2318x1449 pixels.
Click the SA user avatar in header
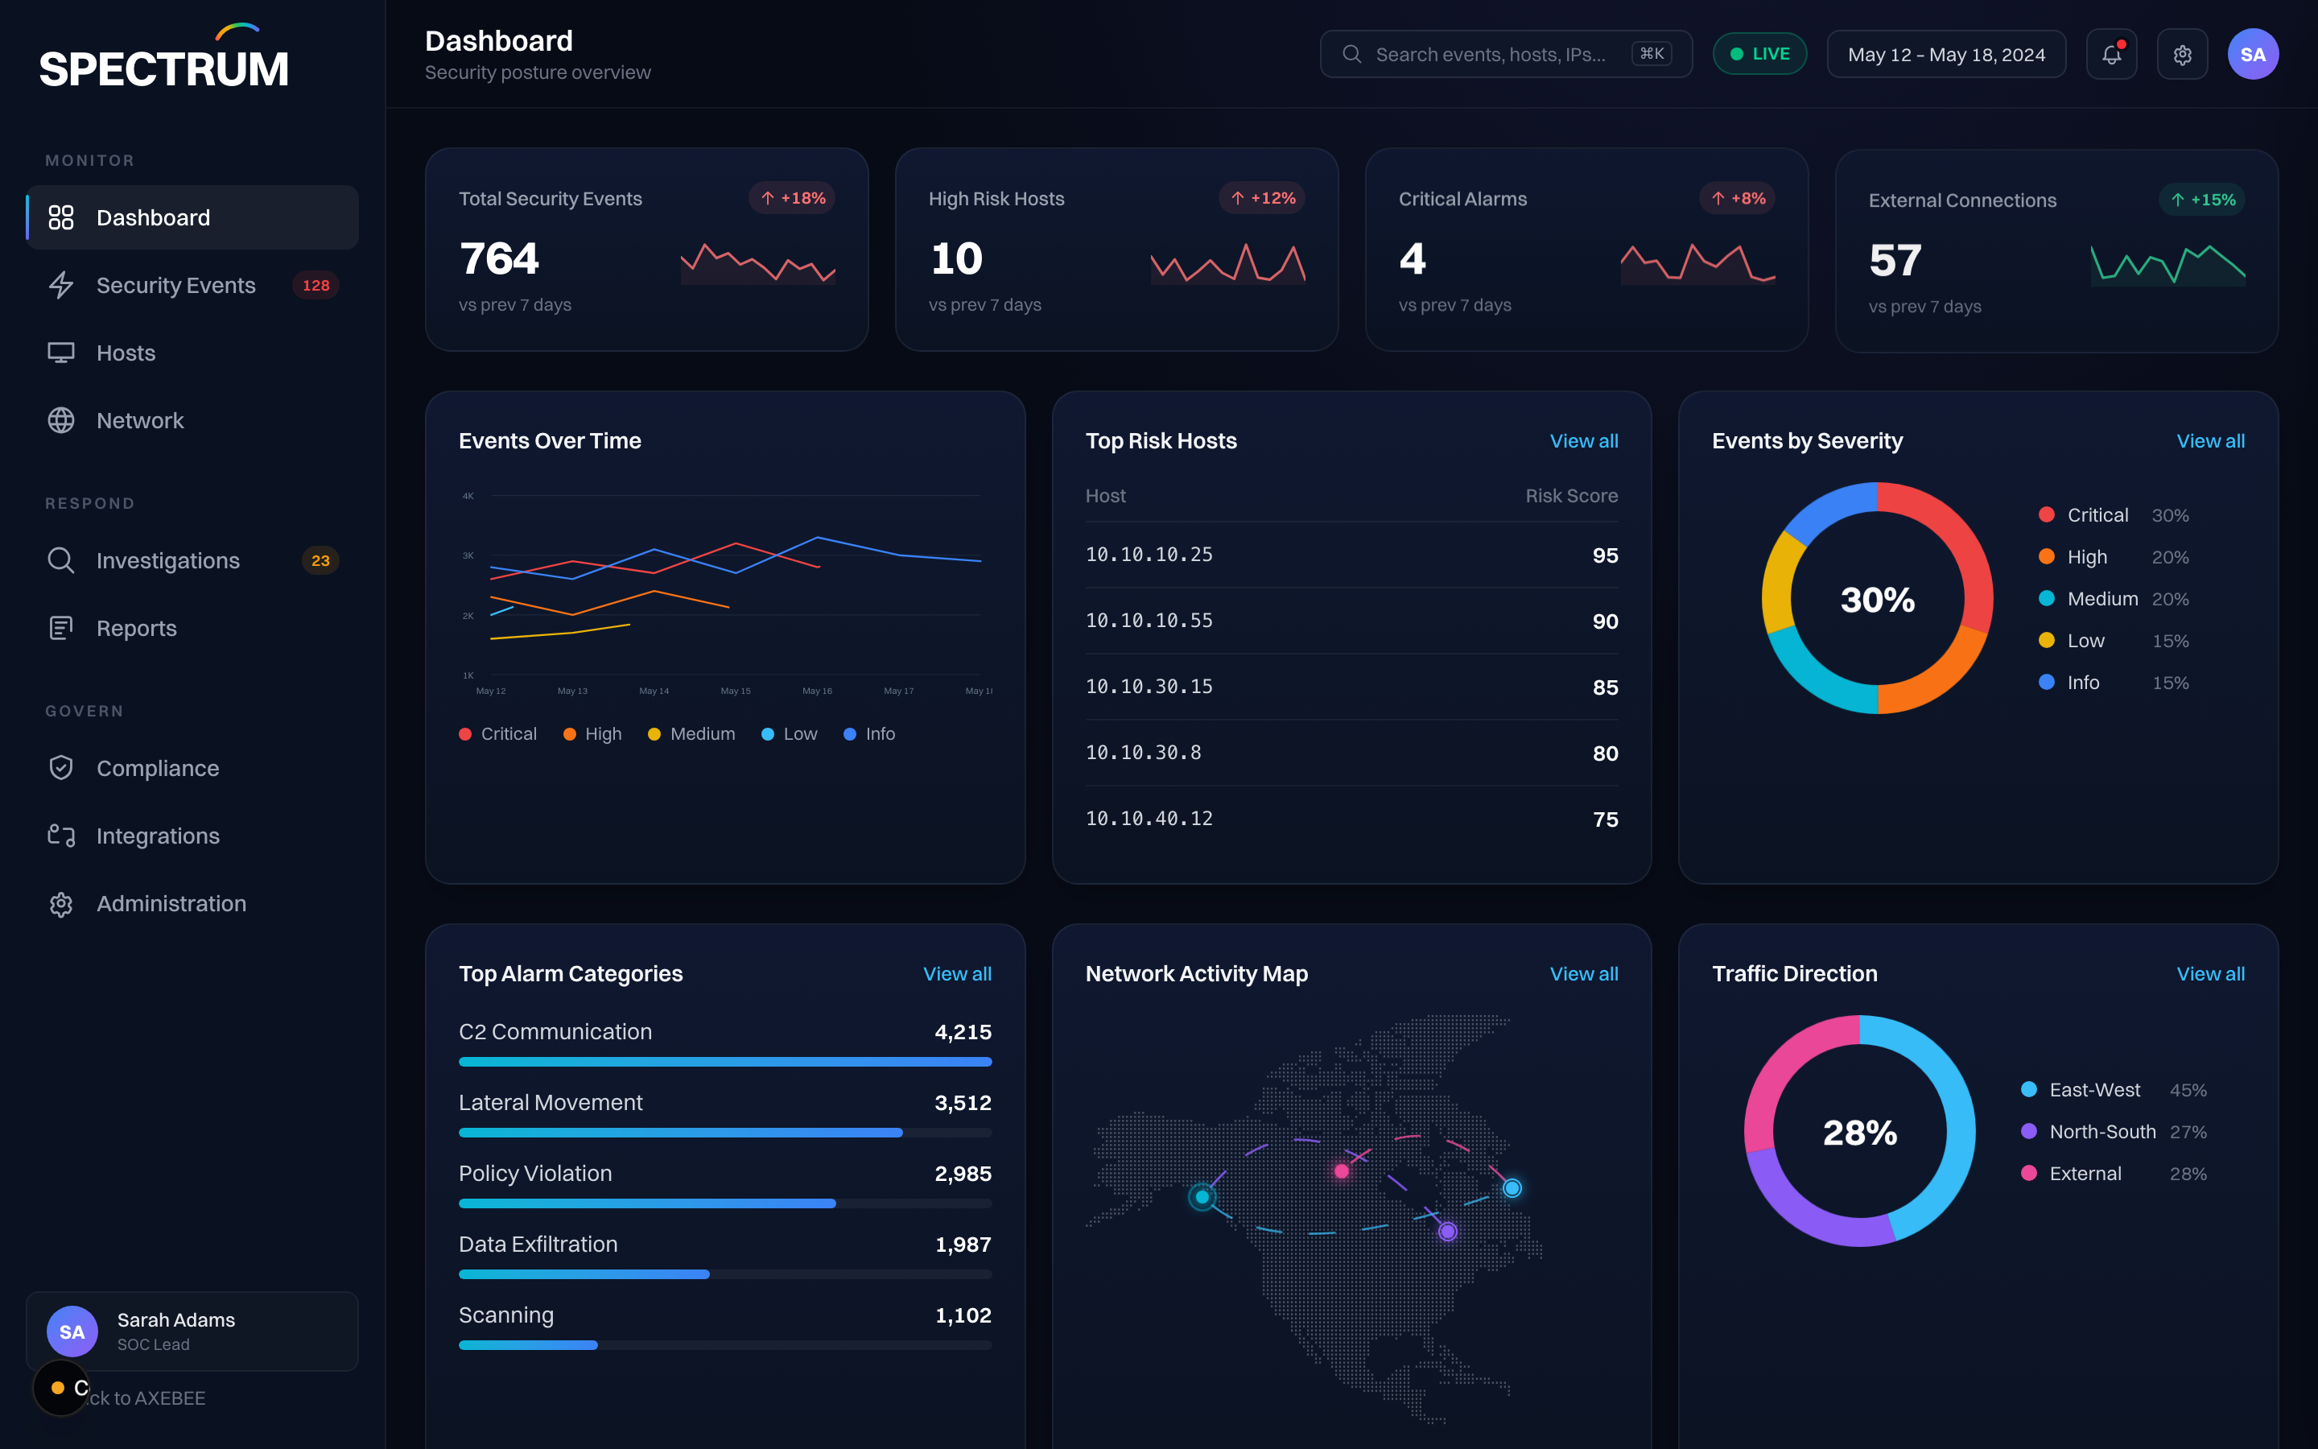click(x=2253, y=55)
